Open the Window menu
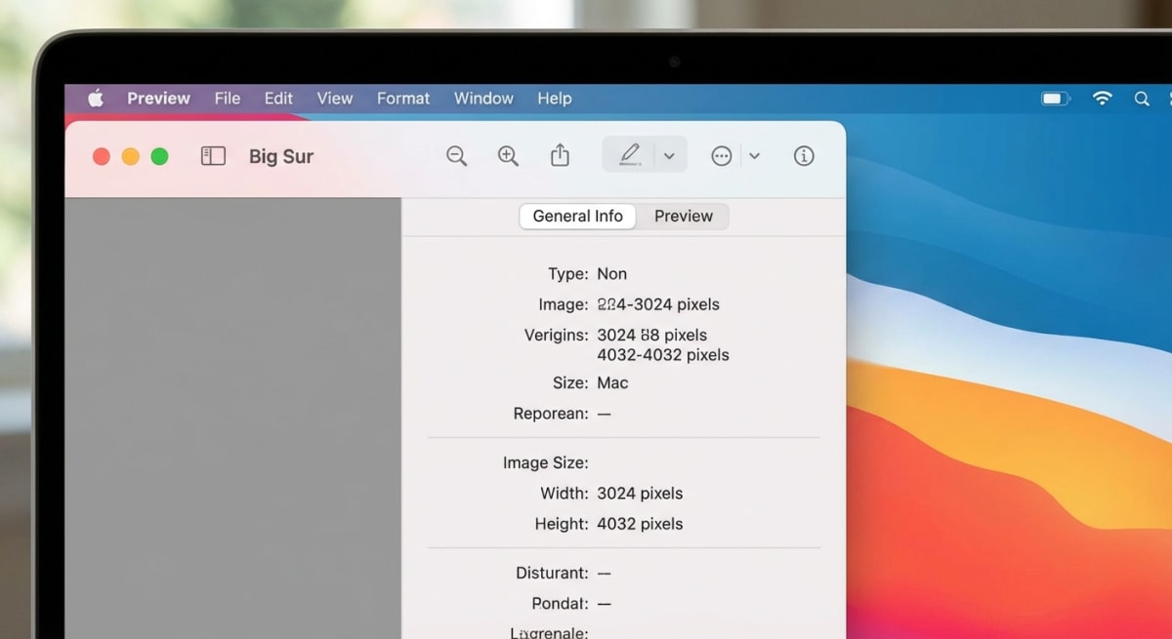 pyautogui.click(x=482, y=98)
